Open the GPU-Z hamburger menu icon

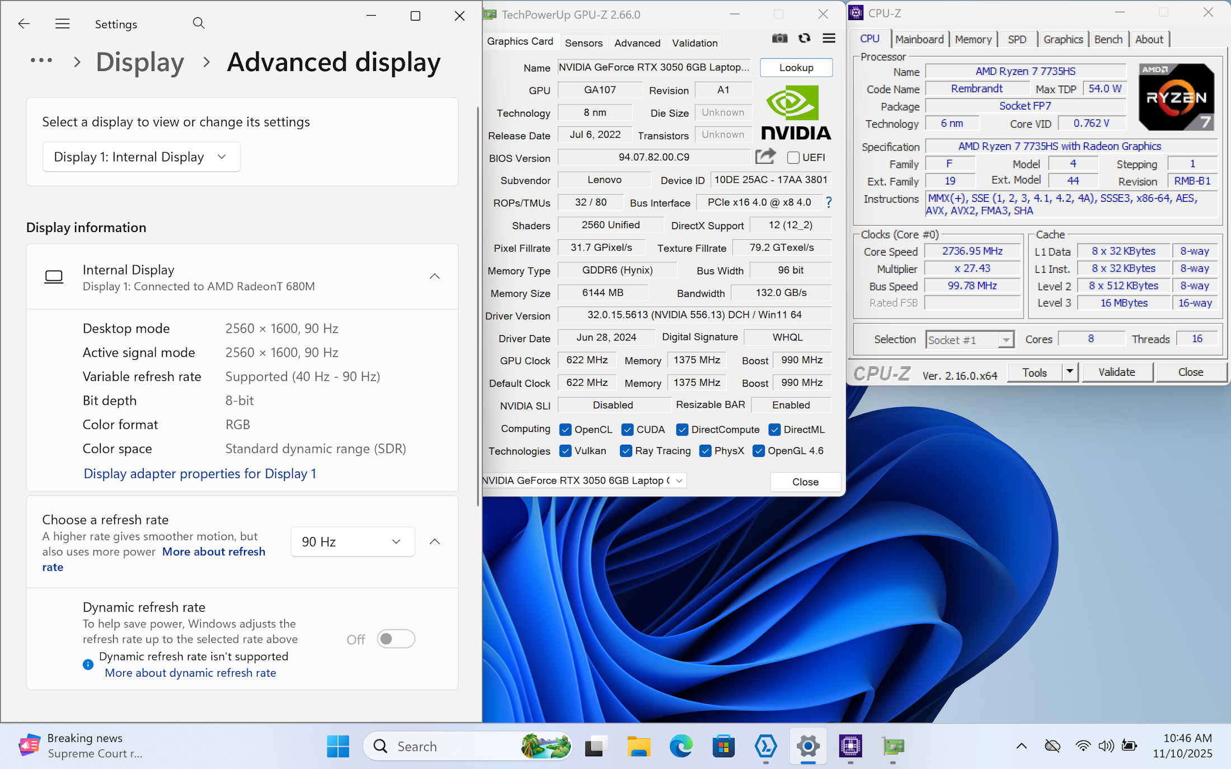point(829,38)
